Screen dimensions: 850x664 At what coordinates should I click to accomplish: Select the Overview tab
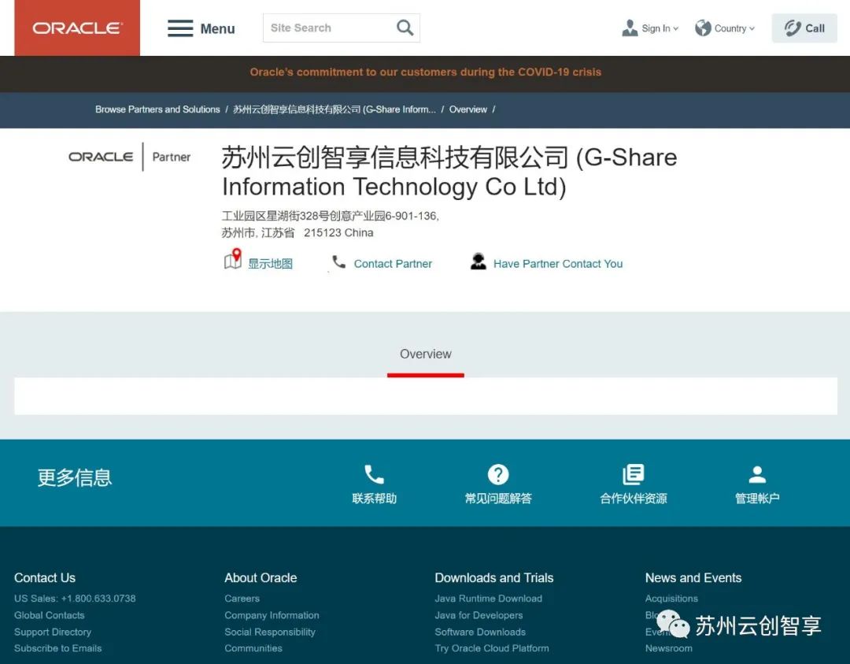click(426, 354)
